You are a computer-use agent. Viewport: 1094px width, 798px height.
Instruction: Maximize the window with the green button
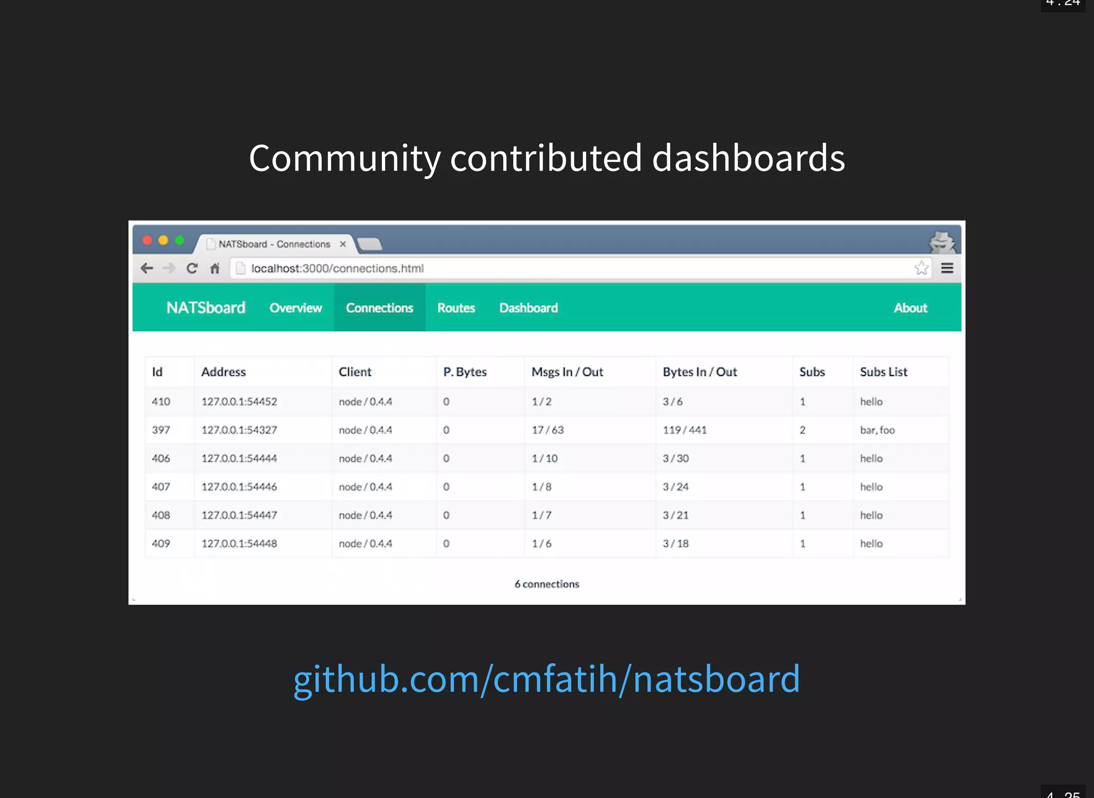point(179,240)
